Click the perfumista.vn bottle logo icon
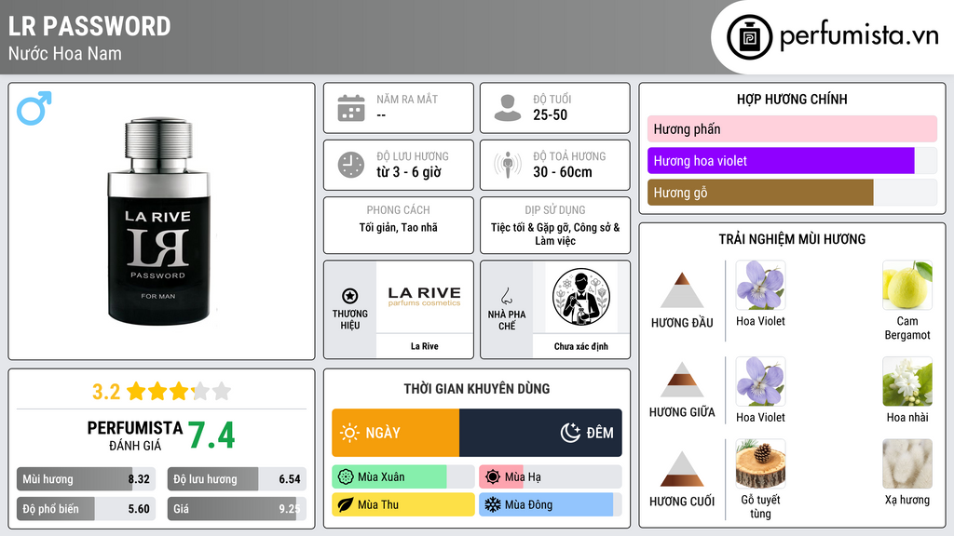954x536 pixels. 749,37
